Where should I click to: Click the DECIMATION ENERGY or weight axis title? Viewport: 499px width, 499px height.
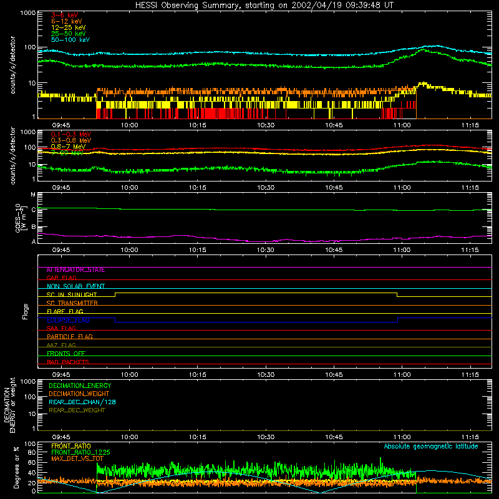[x=9, y=405]
